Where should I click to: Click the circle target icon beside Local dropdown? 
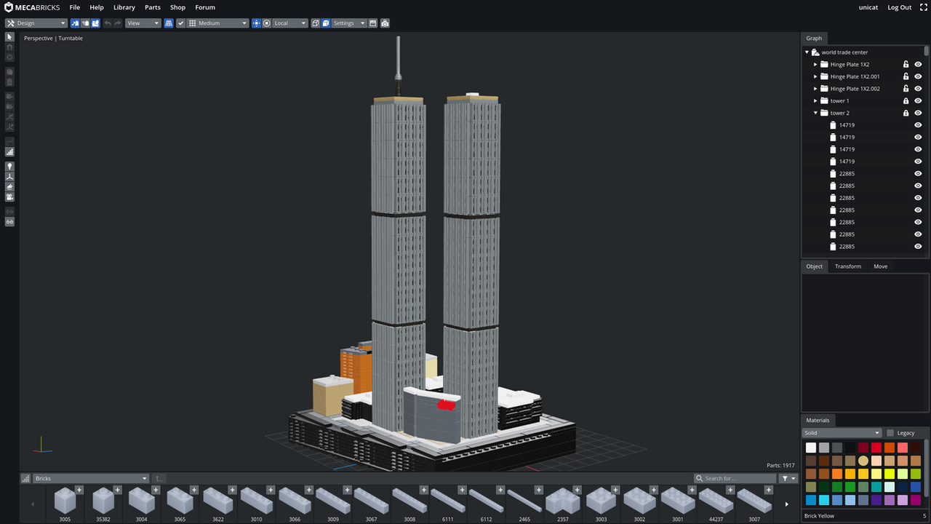(267, 23)
